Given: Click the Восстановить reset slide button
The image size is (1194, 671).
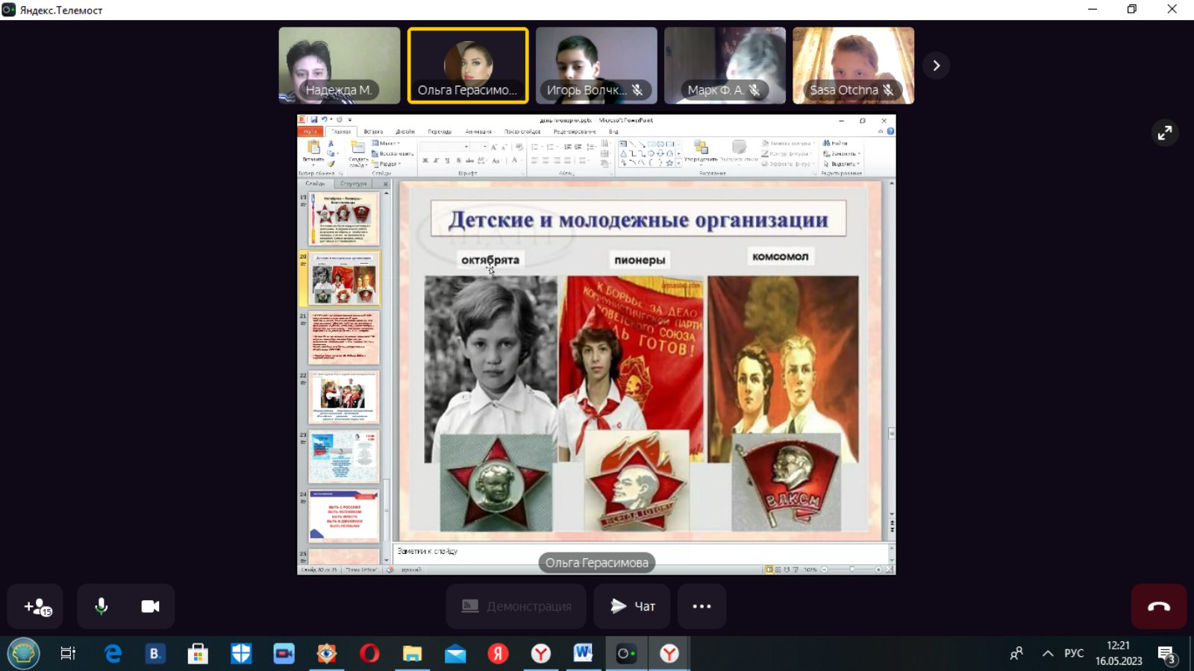Looking at the screenshot, I should pyautogui.click(x=393, y=154).
